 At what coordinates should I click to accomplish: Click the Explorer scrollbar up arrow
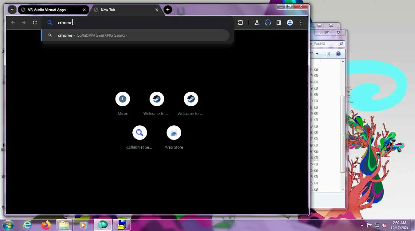coord(343,61)
